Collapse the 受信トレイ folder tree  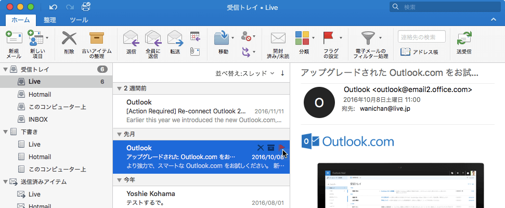(5, 69)
